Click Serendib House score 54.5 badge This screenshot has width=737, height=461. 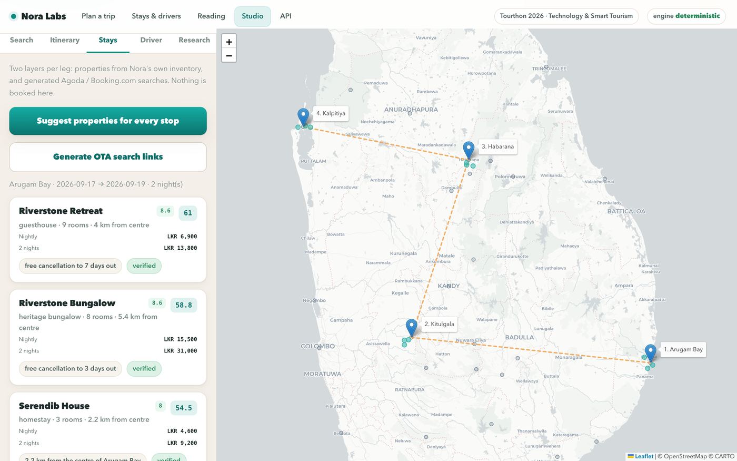[184, 408]
